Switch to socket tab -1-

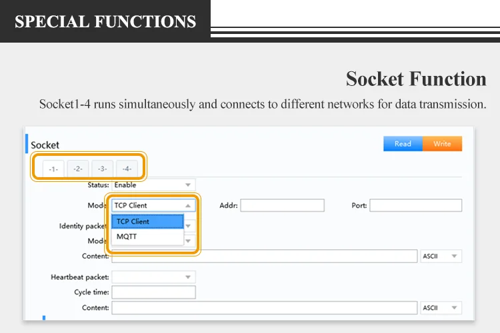[x=53, y=169]
